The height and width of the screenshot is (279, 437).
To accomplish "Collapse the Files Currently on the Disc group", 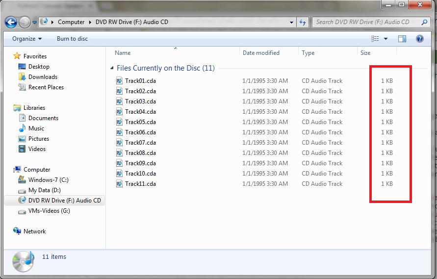I will point(111,68).
